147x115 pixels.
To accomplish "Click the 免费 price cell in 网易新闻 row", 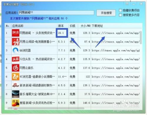I will point(72,33).
